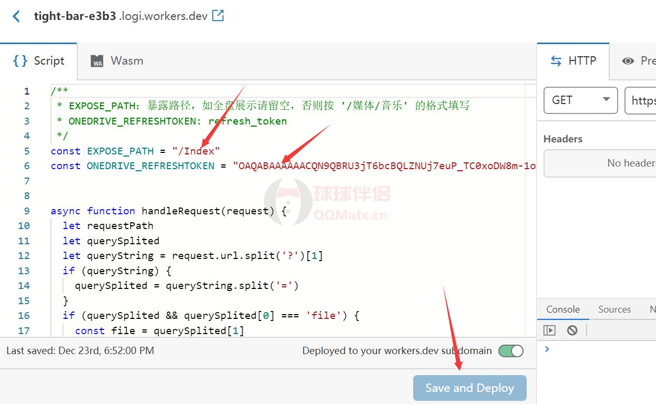Switch to the Sources devtools tab

pos(614,309)
